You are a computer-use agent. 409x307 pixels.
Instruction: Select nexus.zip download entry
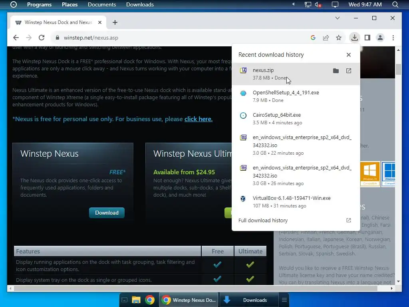(x=296, y=74)
